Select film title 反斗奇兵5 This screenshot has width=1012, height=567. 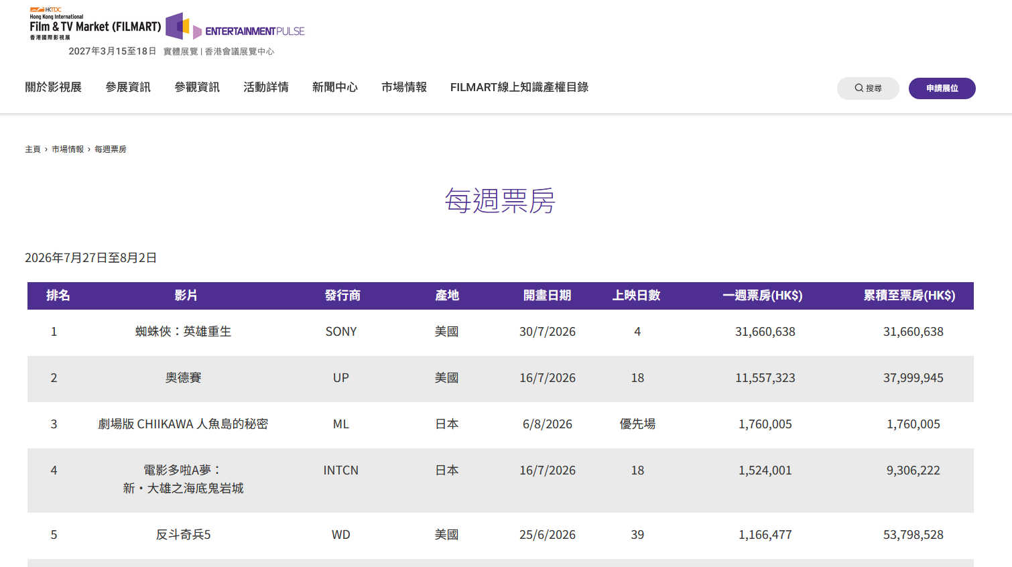point(183,535)
